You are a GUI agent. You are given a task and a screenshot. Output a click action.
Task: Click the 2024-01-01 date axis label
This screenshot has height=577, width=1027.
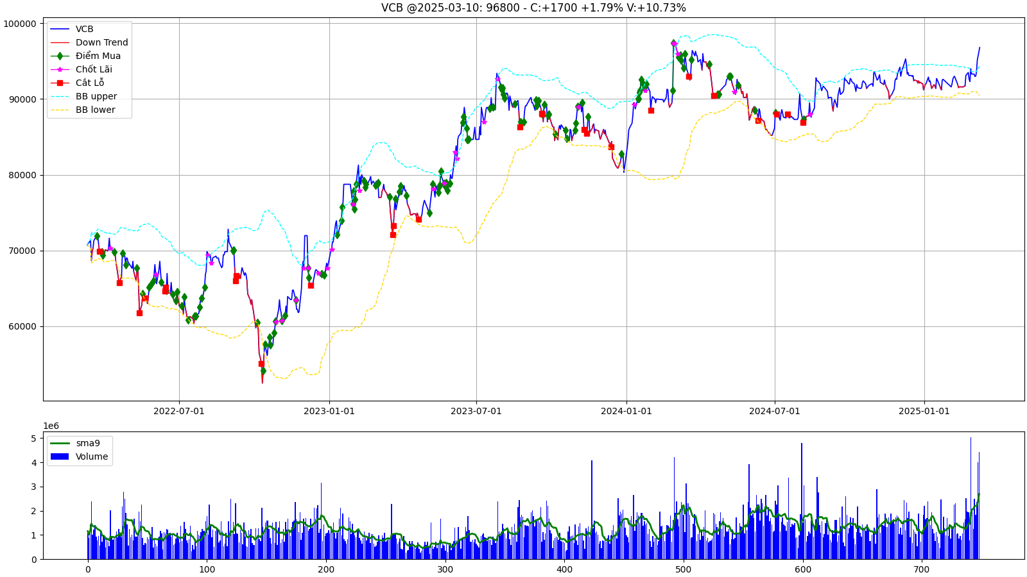(x=626, y=411)
